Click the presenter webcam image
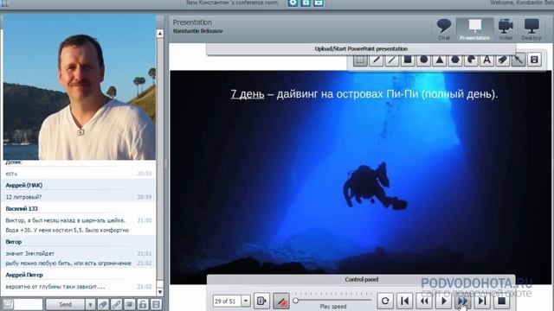The width and height of the screenshot is (554, 311). coord(80,87)
